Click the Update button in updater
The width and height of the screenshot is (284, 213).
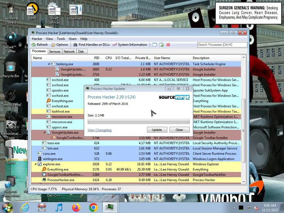pos(157,130)
